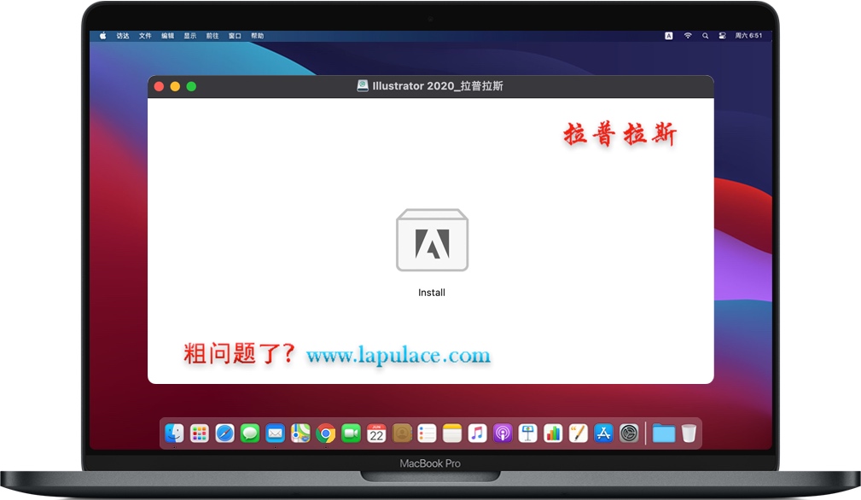Launch Safari from the Dock

tap(225, 433)
